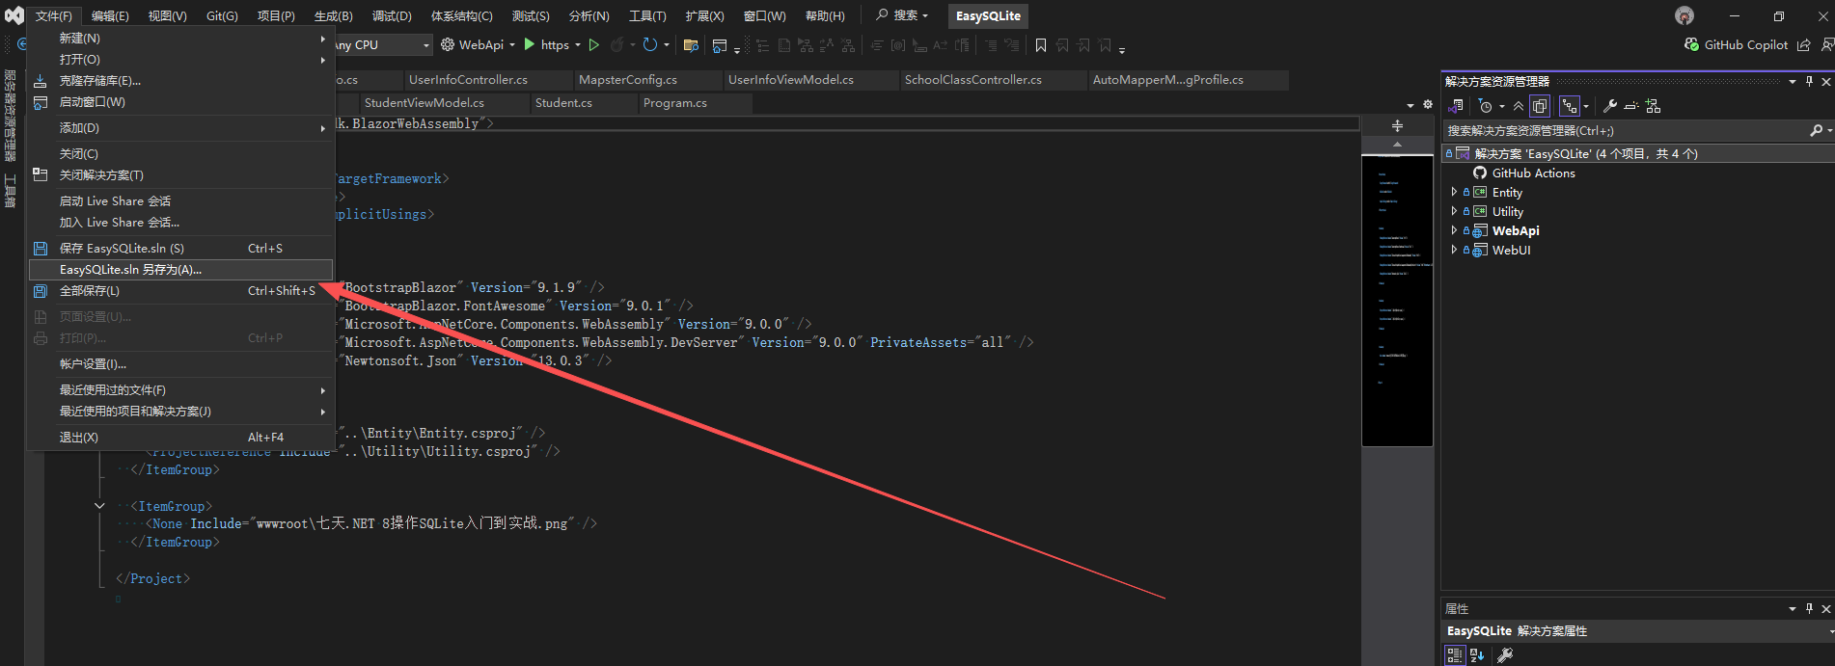The height and width of the screenshot is (666, 1835).
Task: Click the Hot Reload flame icon
Action: tap(617, 45)
